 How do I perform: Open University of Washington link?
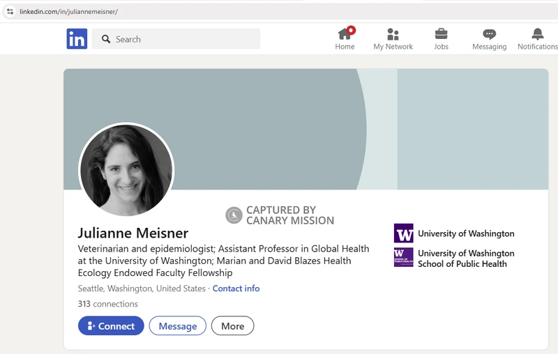[x=466, y=233]
